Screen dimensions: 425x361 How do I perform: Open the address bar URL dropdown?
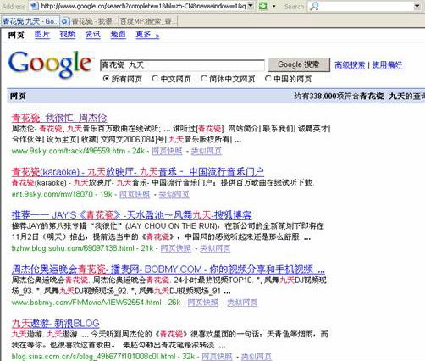tap(251, 6)
